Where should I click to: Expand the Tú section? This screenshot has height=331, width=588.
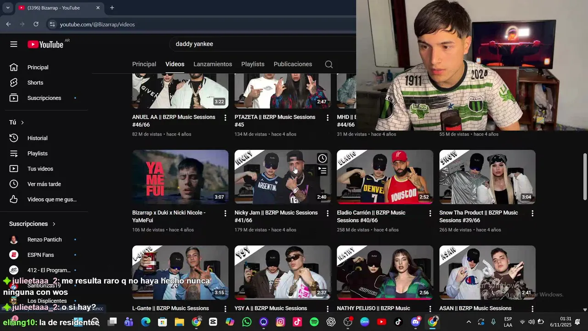[17, 122]
